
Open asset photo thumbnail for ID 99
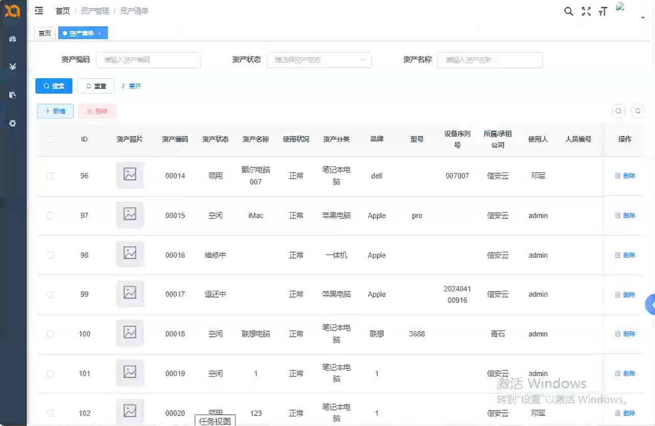pyautogui.click(x=130, y=294)
